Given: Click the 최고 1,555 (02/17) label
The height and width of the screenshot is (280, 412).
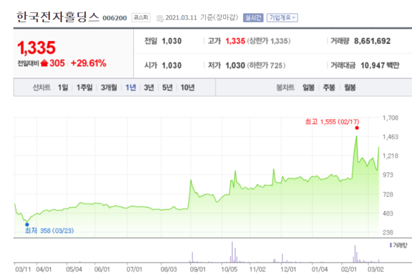Looking at the screenshot, I should [x=332, y=121].
